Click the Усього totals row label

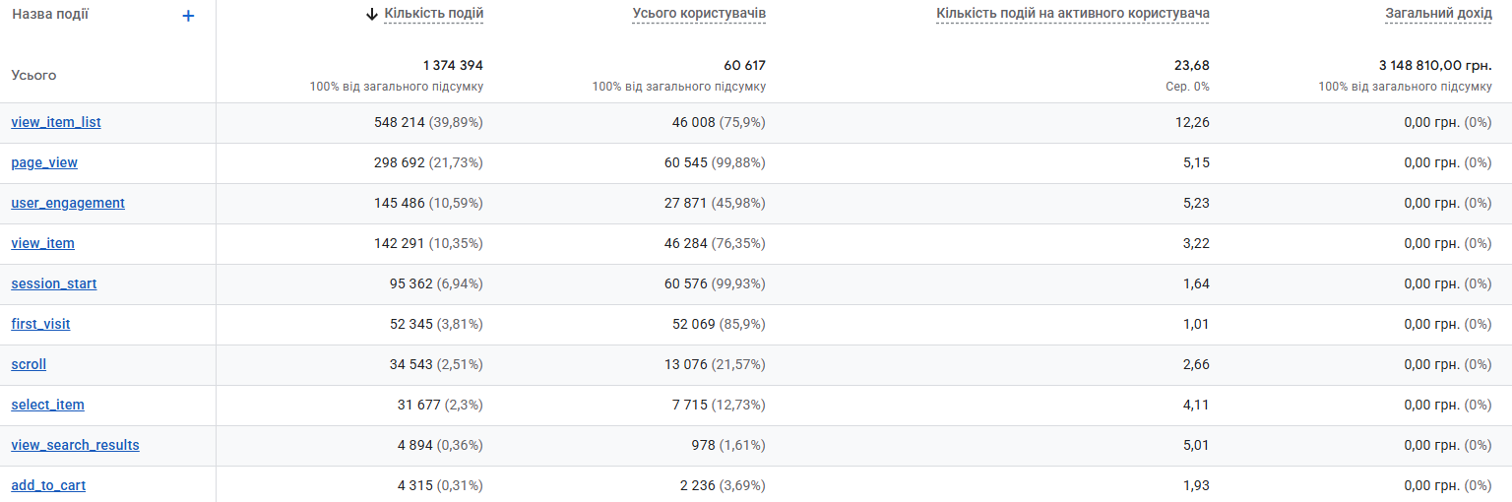click(33, 76)
